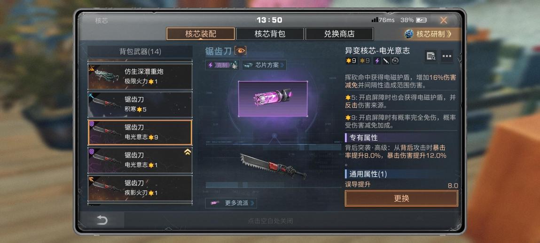Open the document search icon next to 异变核芯-电光意志
The image size is (540, 243).
pyautogui.click(x=430, y=56)
